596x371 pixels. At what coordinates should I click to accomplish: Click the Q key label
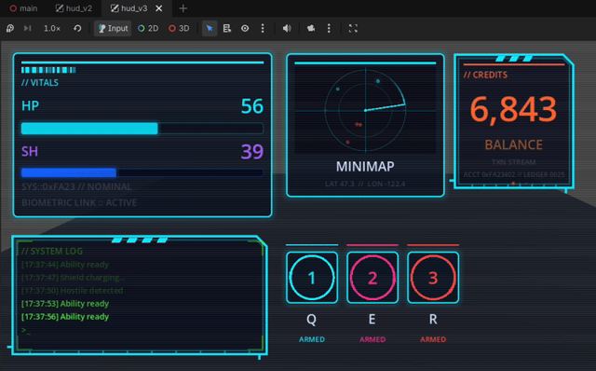point(311,319)
